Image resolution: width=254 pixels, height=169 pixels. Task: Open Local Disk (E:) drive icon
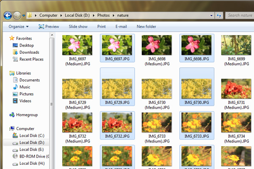[x=15, y=150]
